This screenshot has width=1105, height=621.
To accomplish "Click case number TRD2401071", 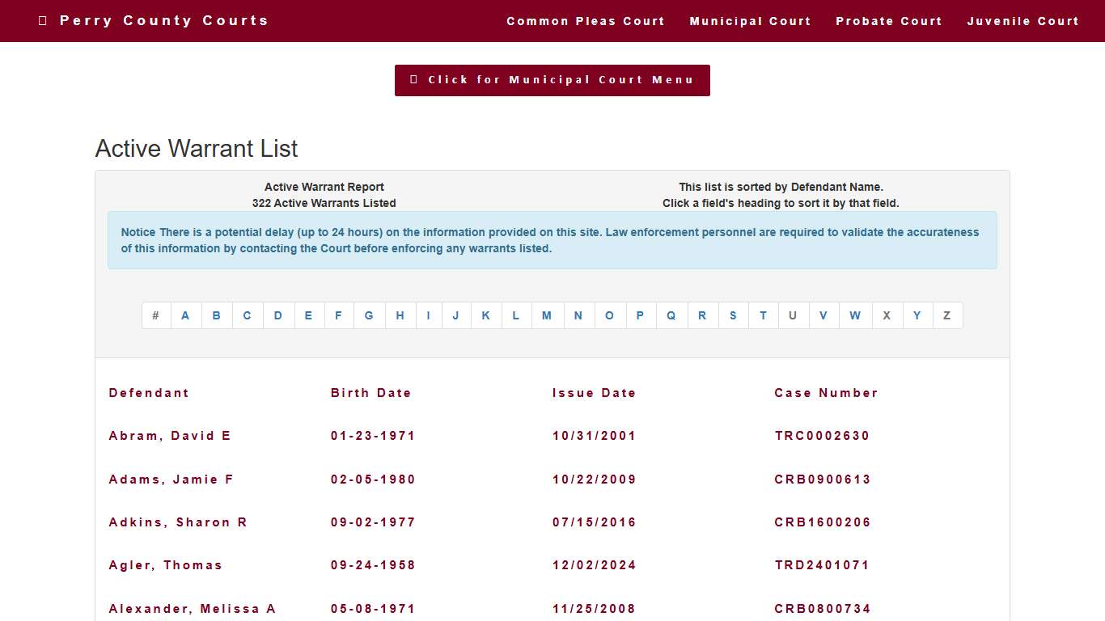I will point(822,565).
